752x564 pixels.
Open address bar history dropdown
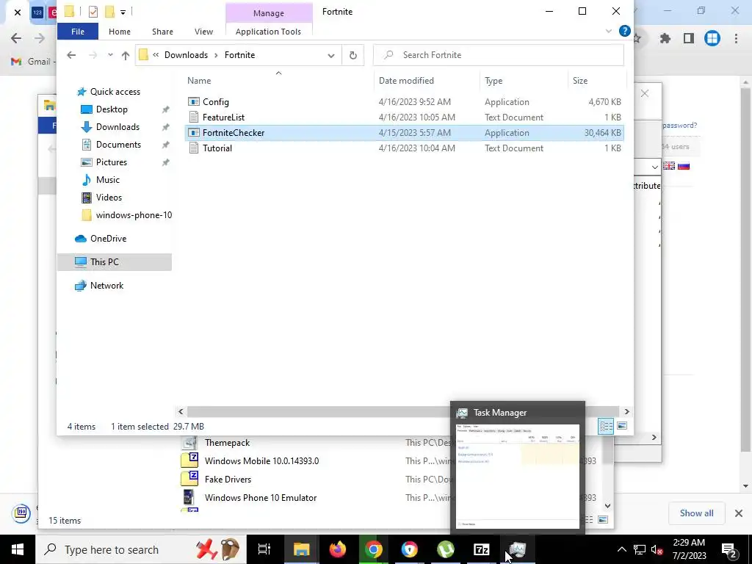[x=331, y=56]
